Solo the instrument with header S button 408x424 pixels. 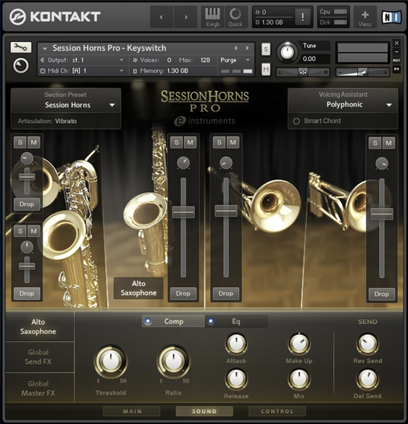[x=266, y=49]
